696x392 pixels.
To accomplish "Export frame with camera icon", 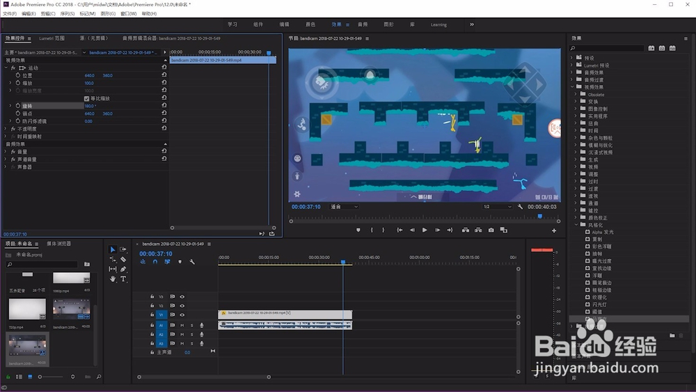I will point(491,230).
